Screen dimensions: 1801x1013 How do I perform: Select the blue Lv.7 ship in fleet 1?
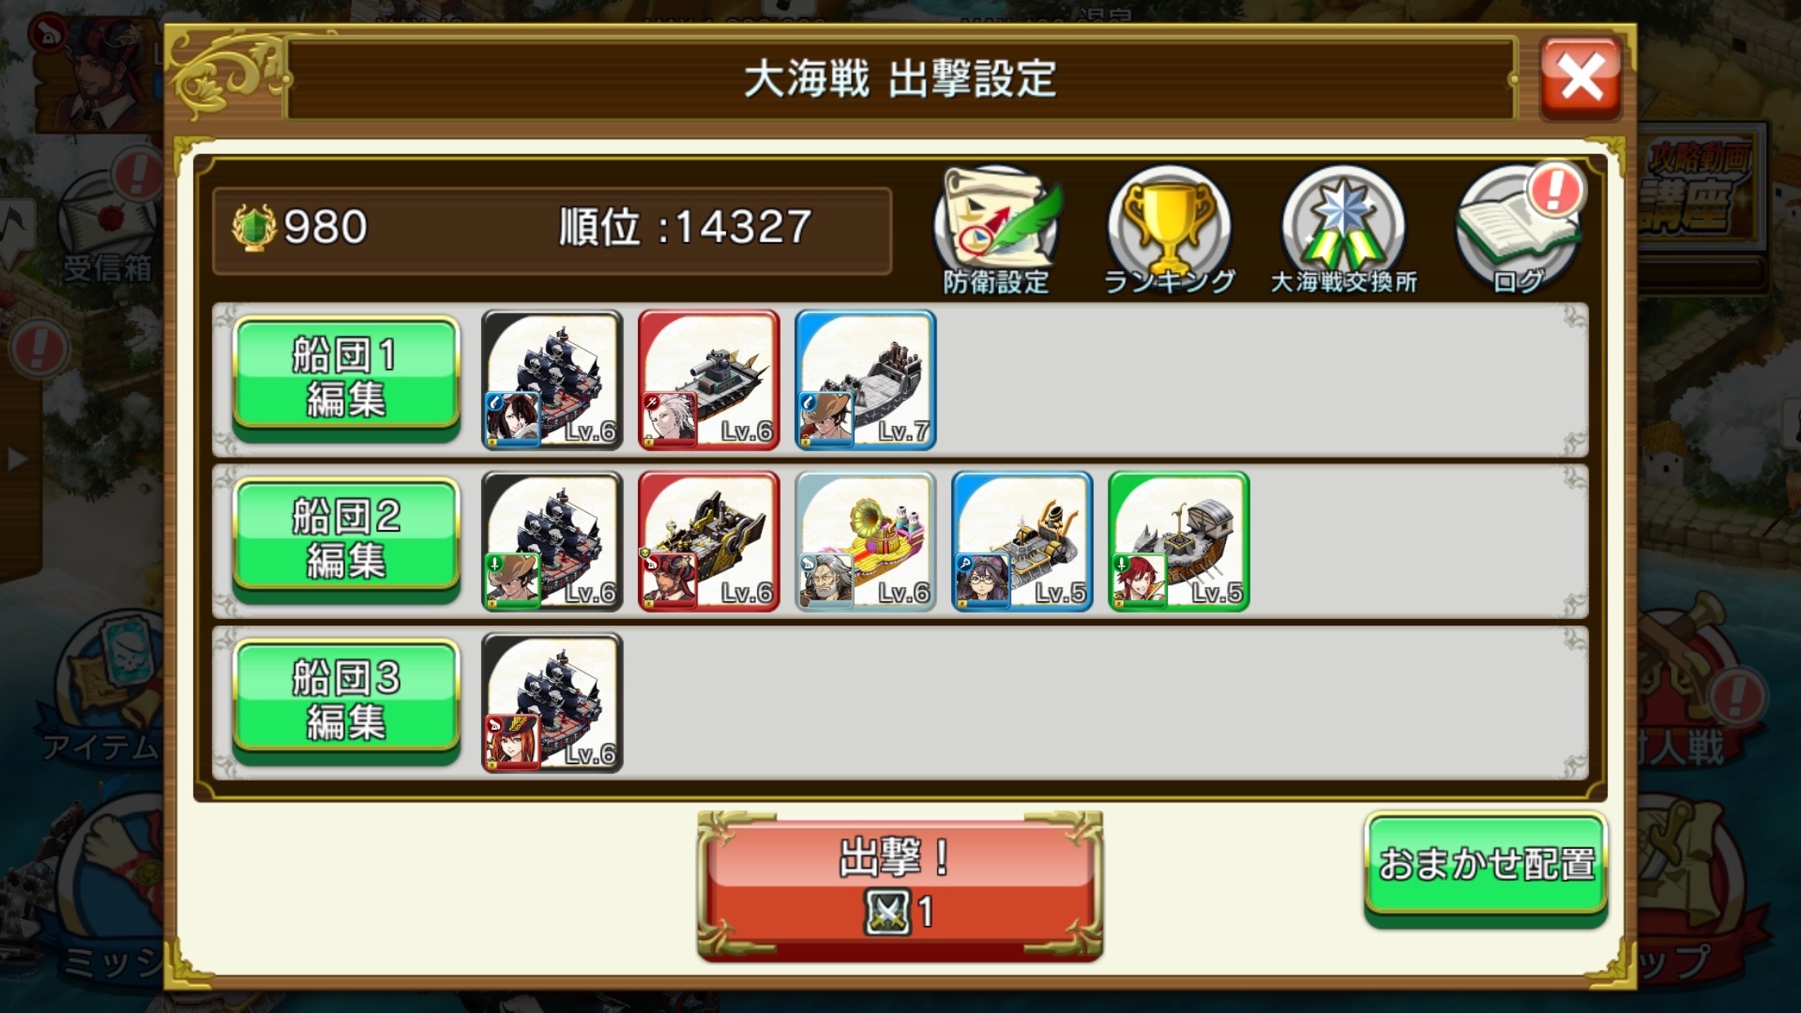865,379
